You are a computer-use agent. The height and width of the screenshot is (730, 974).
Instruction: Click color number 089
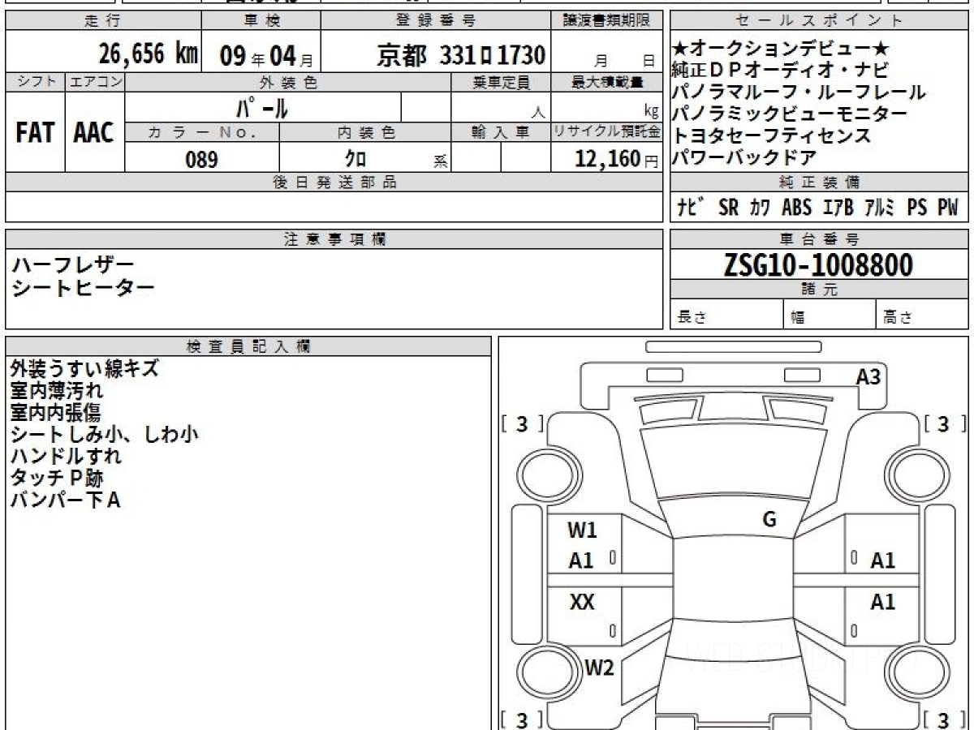point(201,160)
